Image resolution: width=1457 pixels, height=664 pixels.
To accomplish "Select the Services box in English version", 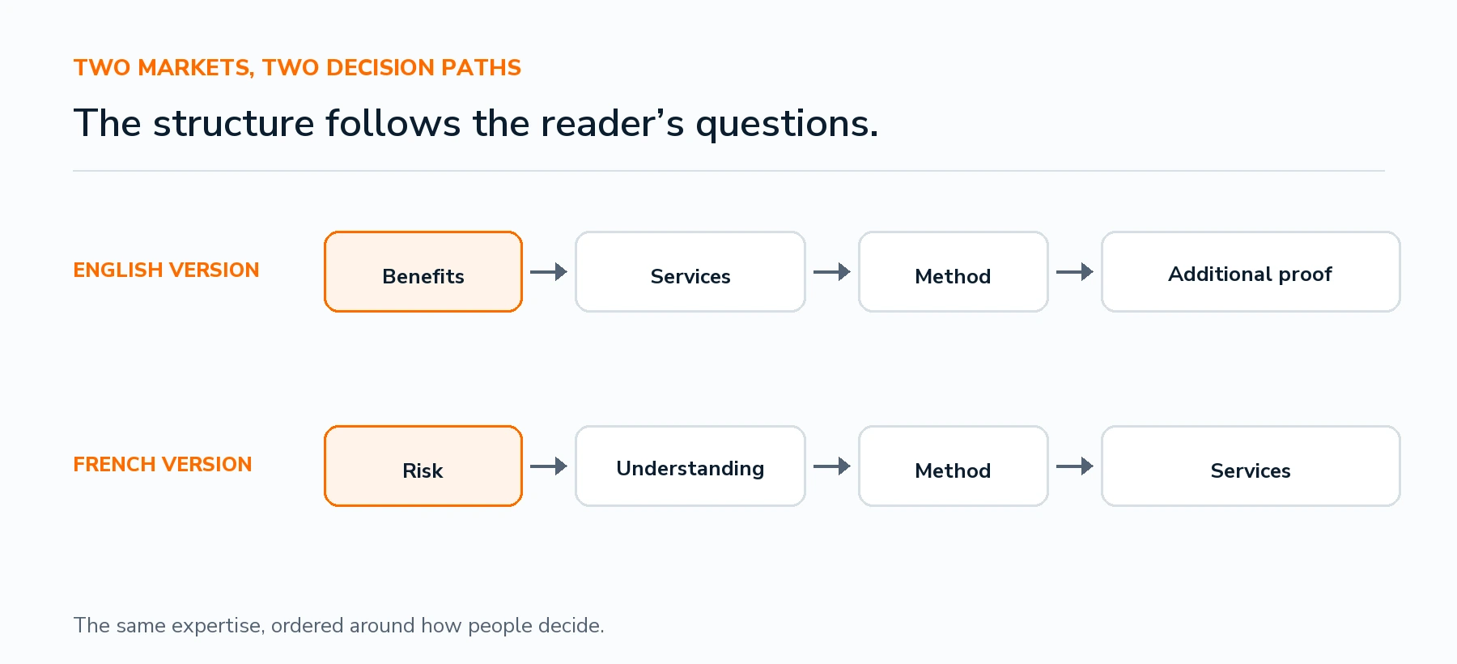I will click(690, 272).
